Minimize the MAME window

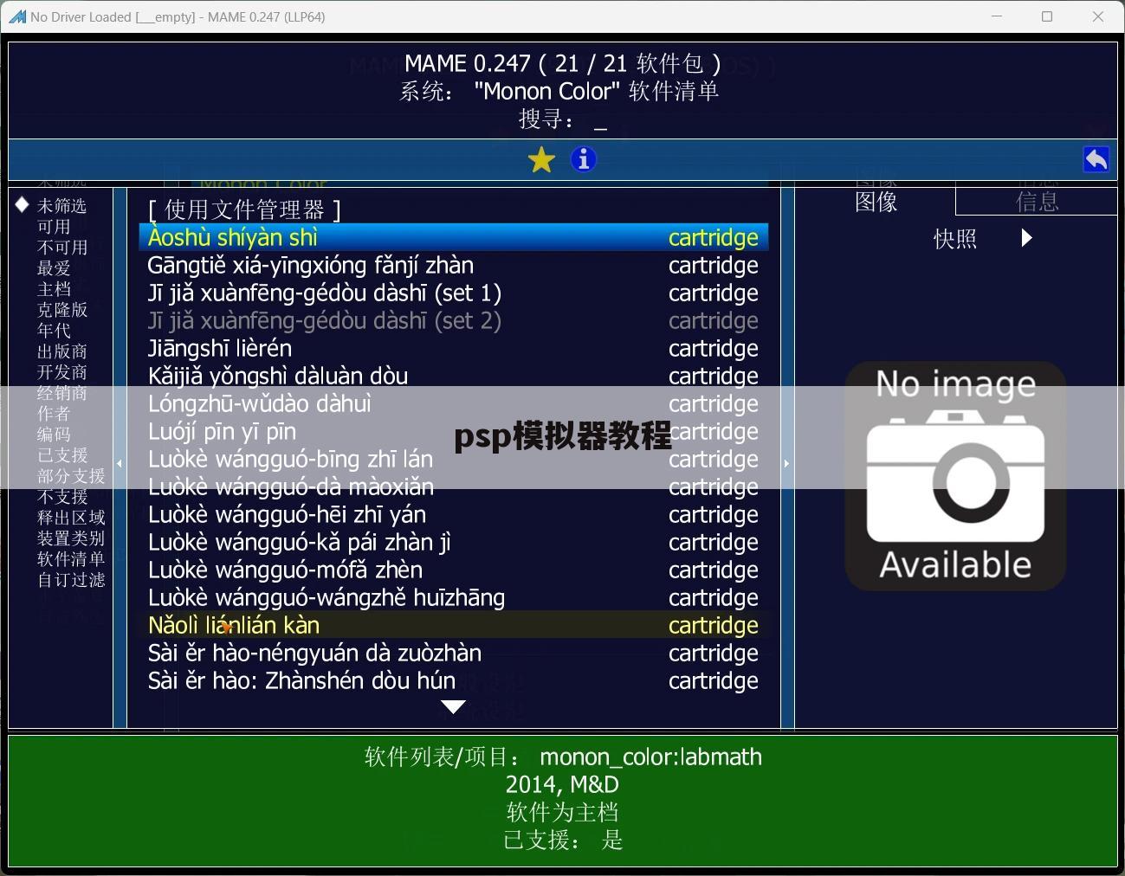[997, 16]
